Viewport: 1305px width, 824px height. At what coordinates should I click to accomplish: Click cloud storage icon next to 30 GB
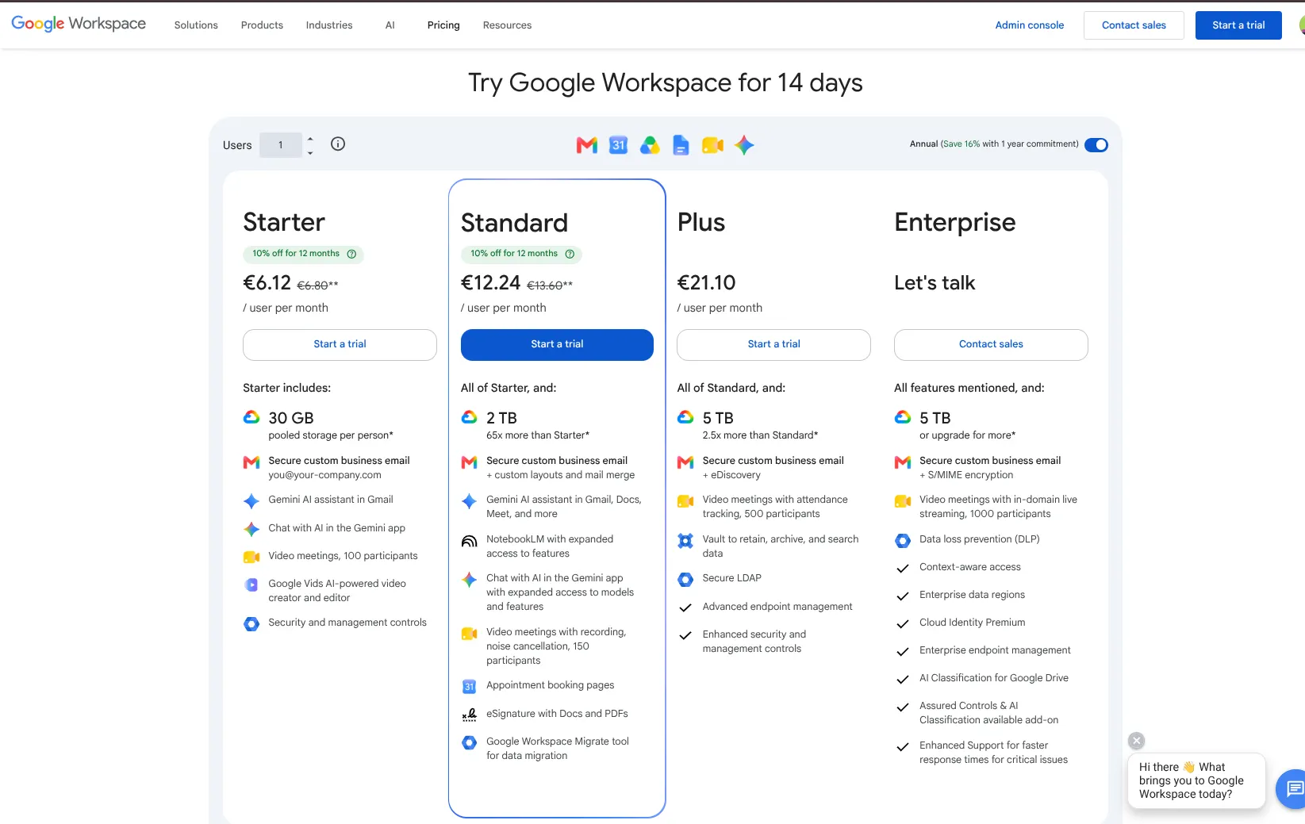[251, 417]
